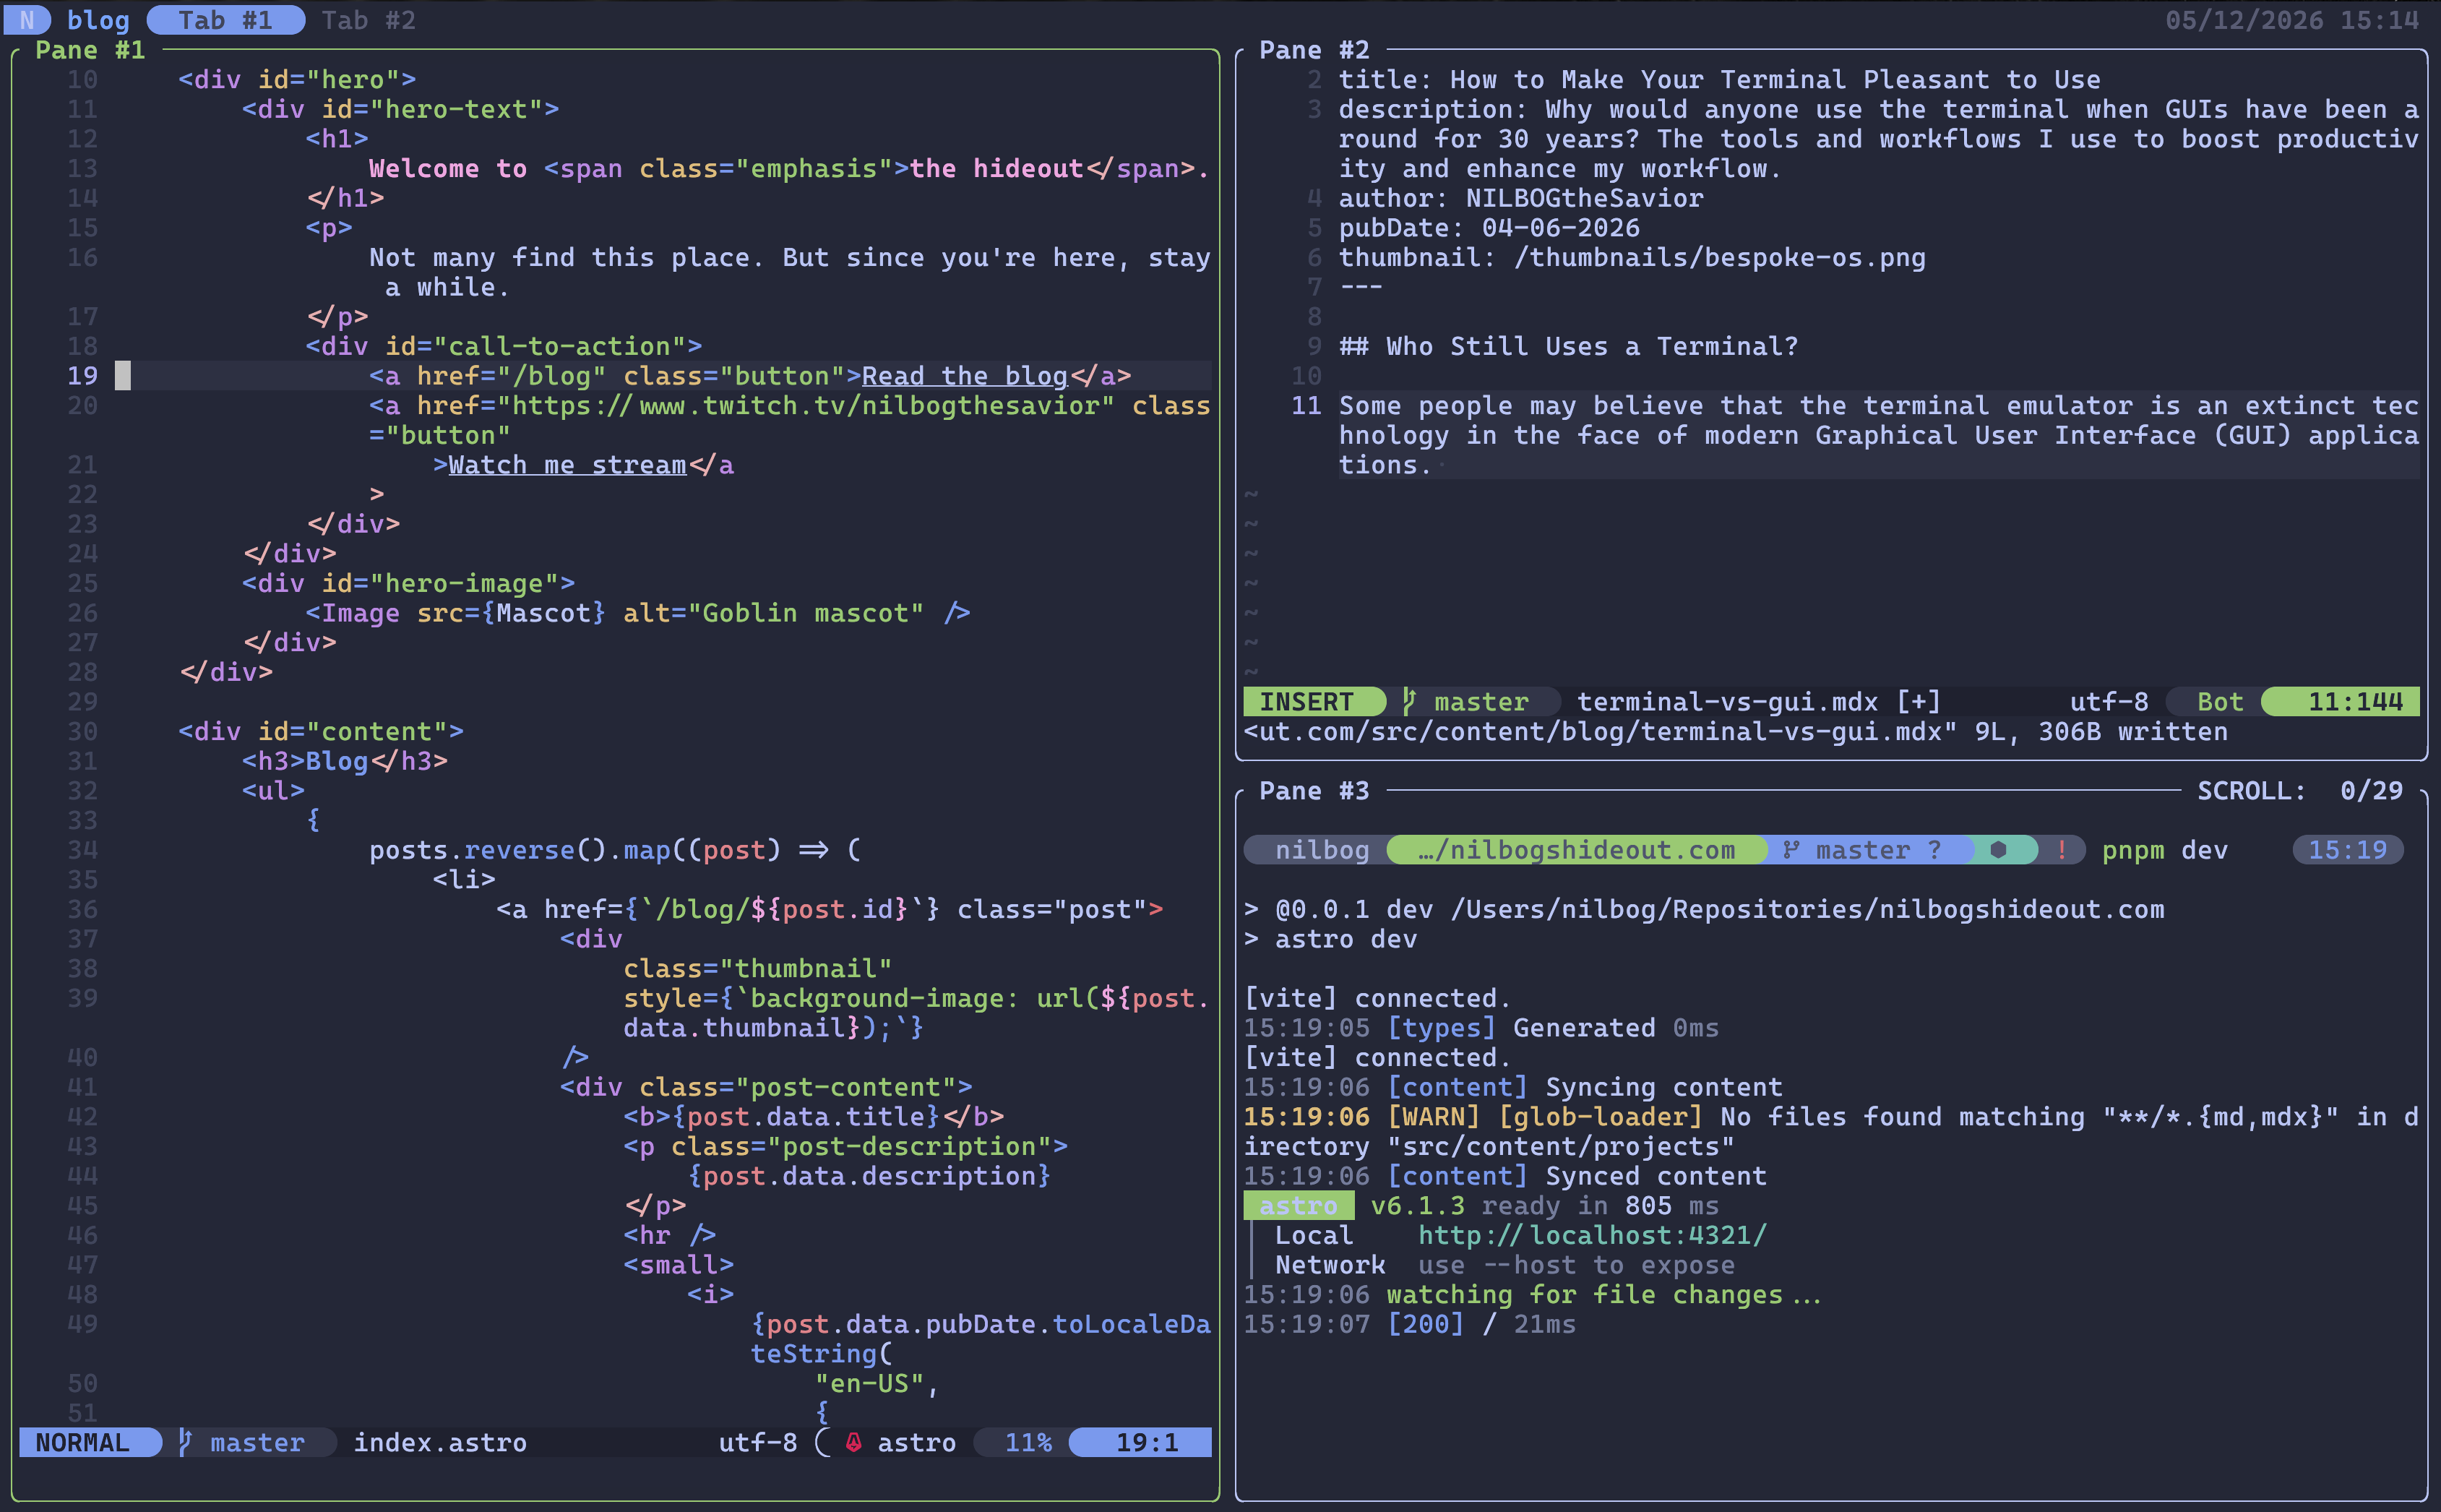Focus the "Pane #3" title
The width and height of the screenshot is (2441, 1512).
click(x=1314, y=791)
